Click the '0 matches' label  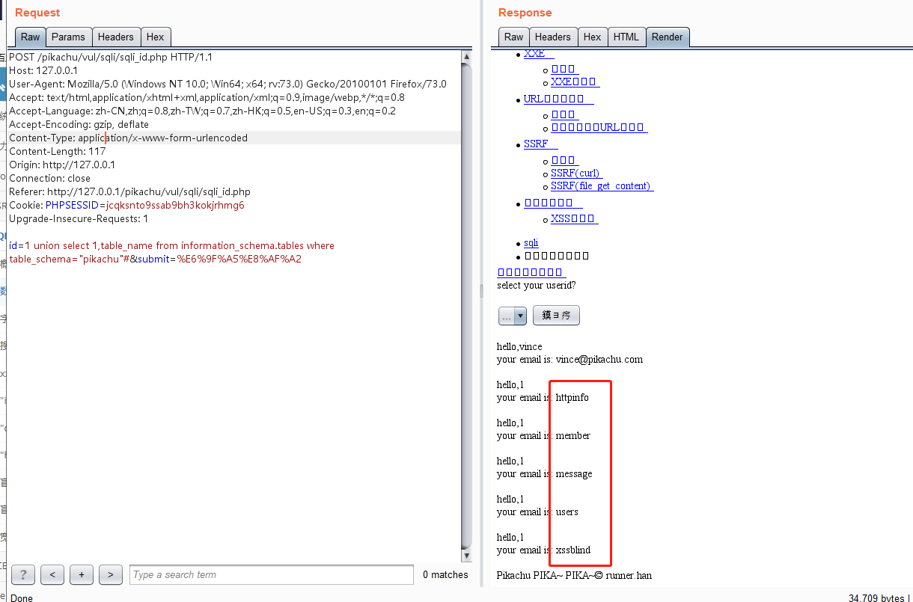(x=445, y=574)
